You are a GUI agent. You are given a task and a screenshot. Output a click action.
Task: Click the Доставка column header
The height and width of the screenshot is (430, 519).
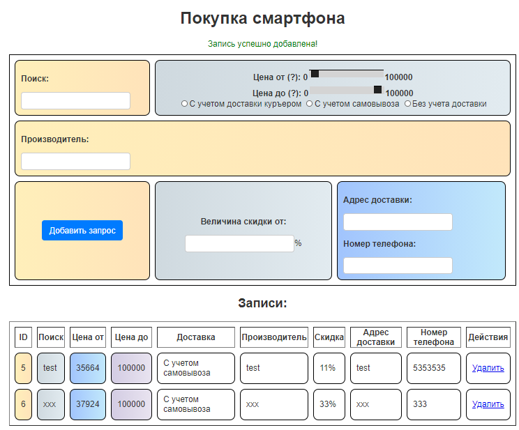[x=195, y=337]
